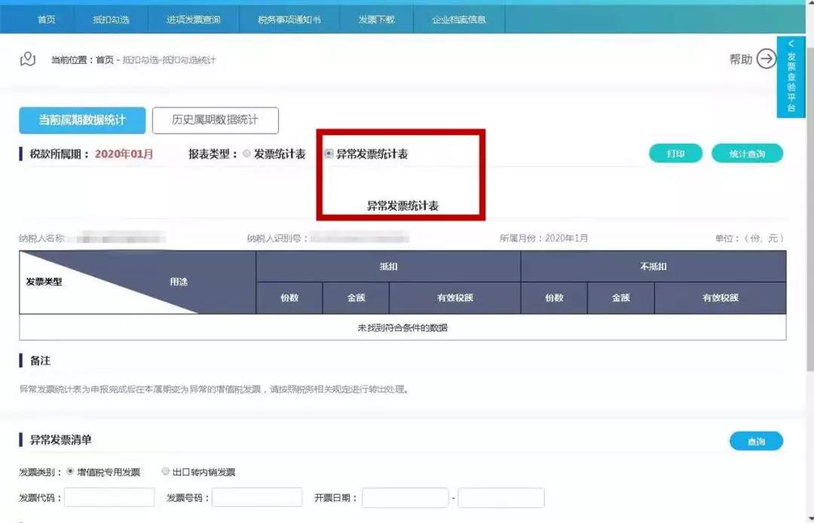Screen dimensions: 814x523
Task: Select the 发票统计表 radio option
Action: (x=247, y=152)
